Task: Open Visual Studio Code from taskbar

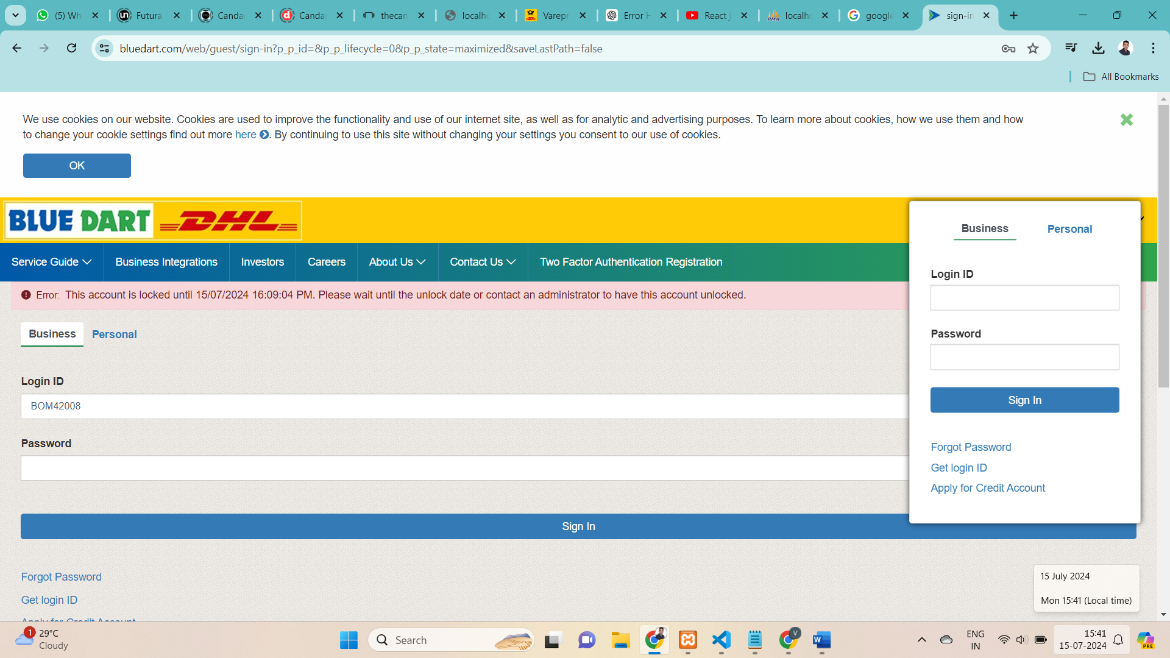Action: (721, 640)
